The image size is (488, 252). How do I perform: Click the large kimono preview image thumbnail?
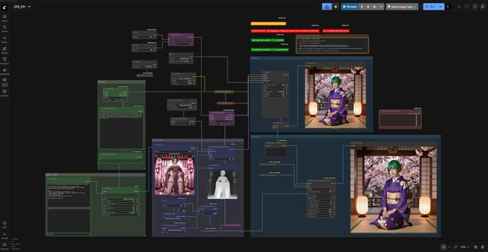(393, 190)
